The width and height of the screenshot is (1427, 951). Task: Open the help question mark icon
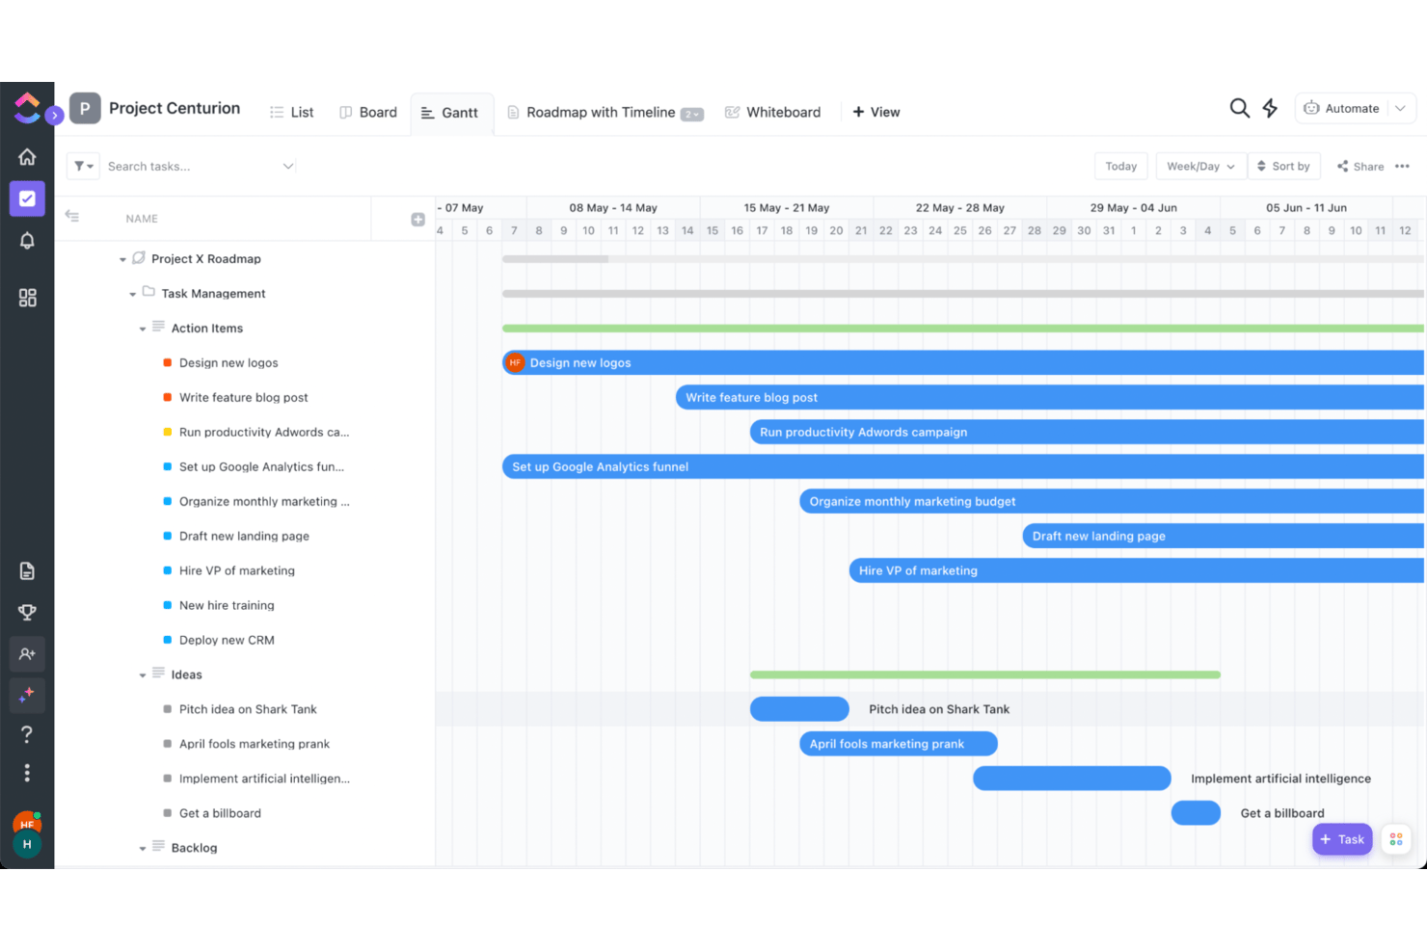point(27,734)
